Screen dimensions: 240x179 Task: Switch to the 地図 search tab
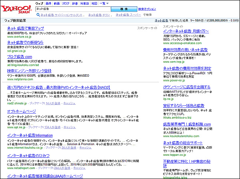pos(94,3)
